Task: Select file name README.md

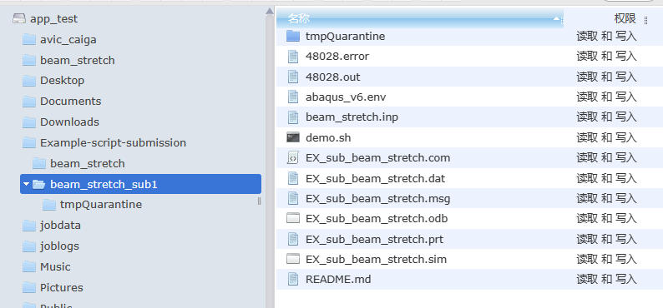Action: (x=338, y=279)
